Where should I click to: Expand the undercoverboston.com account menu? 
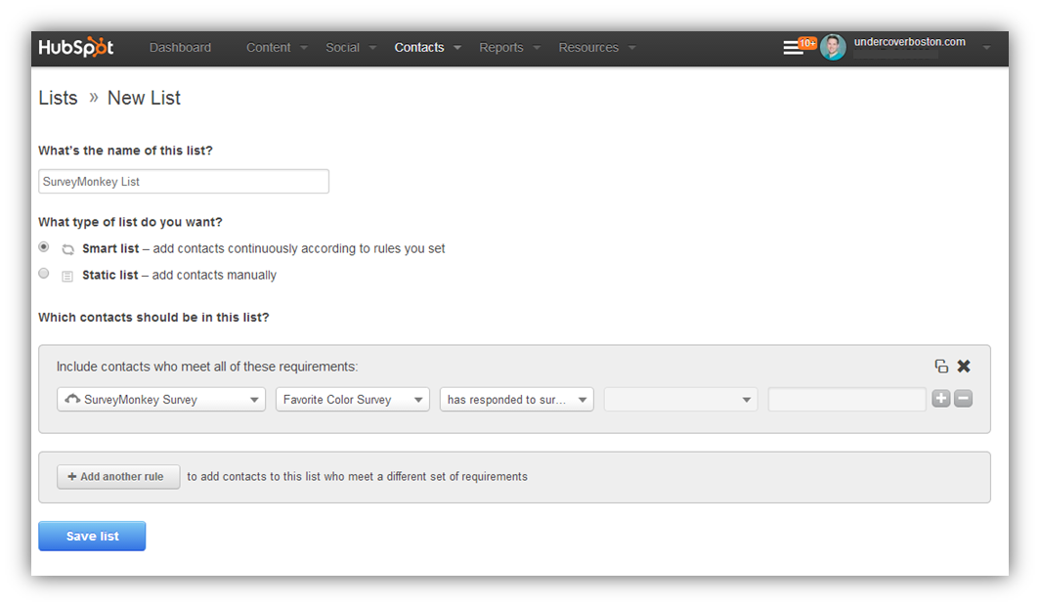point(986,48)
